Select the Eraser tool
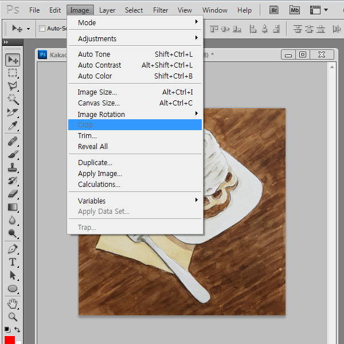 click(x=13, y=194)
